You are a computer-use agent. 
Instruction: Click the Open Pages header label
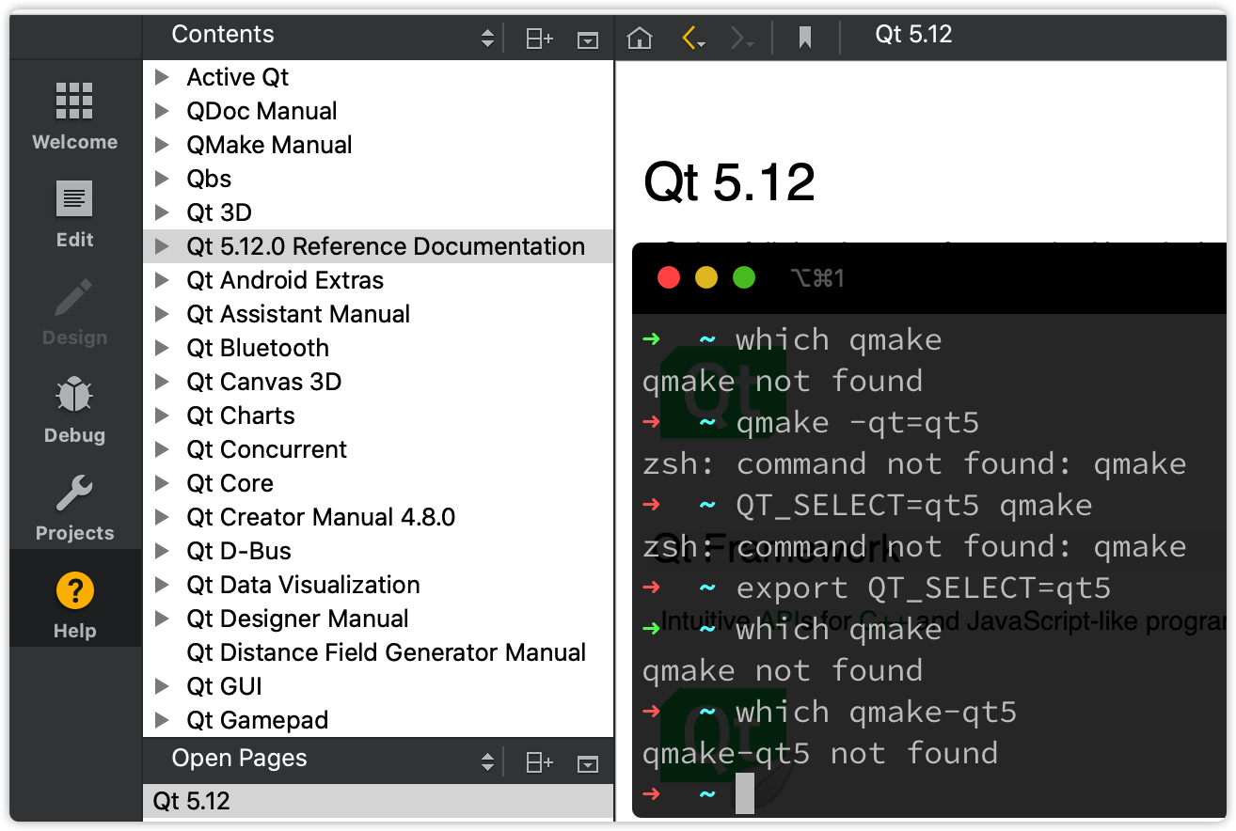[239, 759]
